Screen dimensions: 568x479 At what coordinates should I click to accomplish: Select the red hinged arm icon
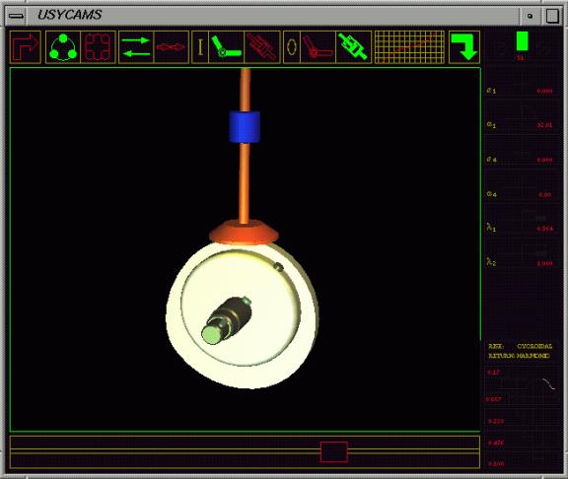319,47
